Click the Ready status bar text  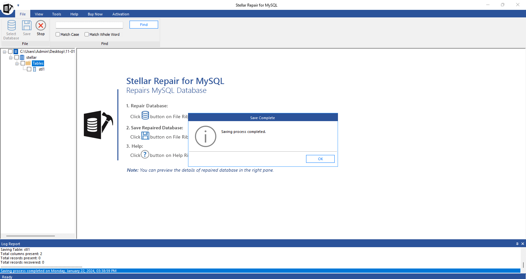point(7,277)
